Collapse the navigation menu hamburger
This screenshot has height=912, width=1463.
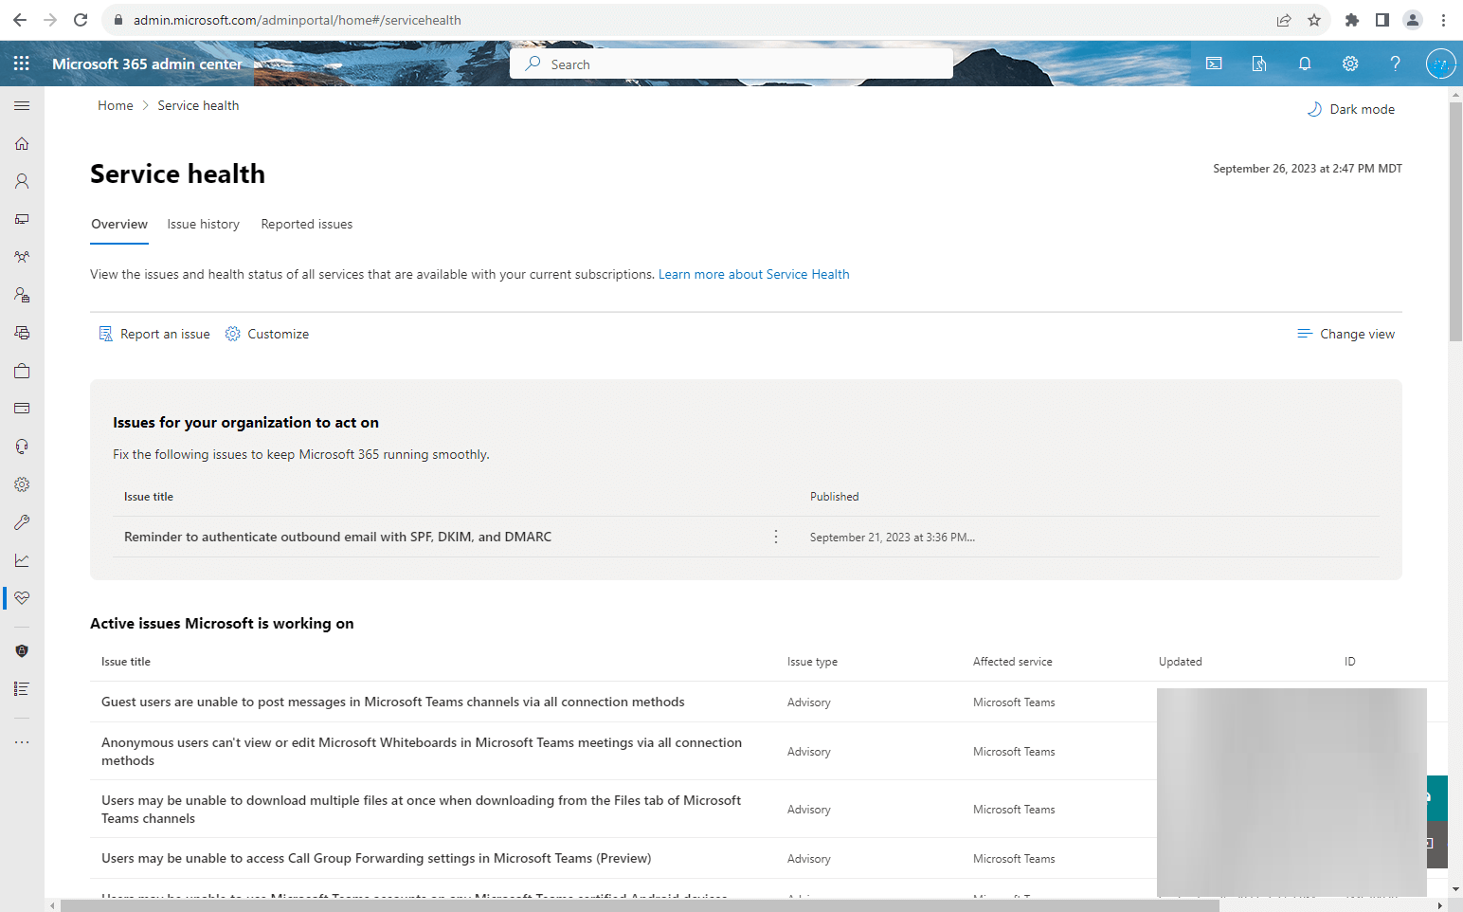tap(22, 105)
